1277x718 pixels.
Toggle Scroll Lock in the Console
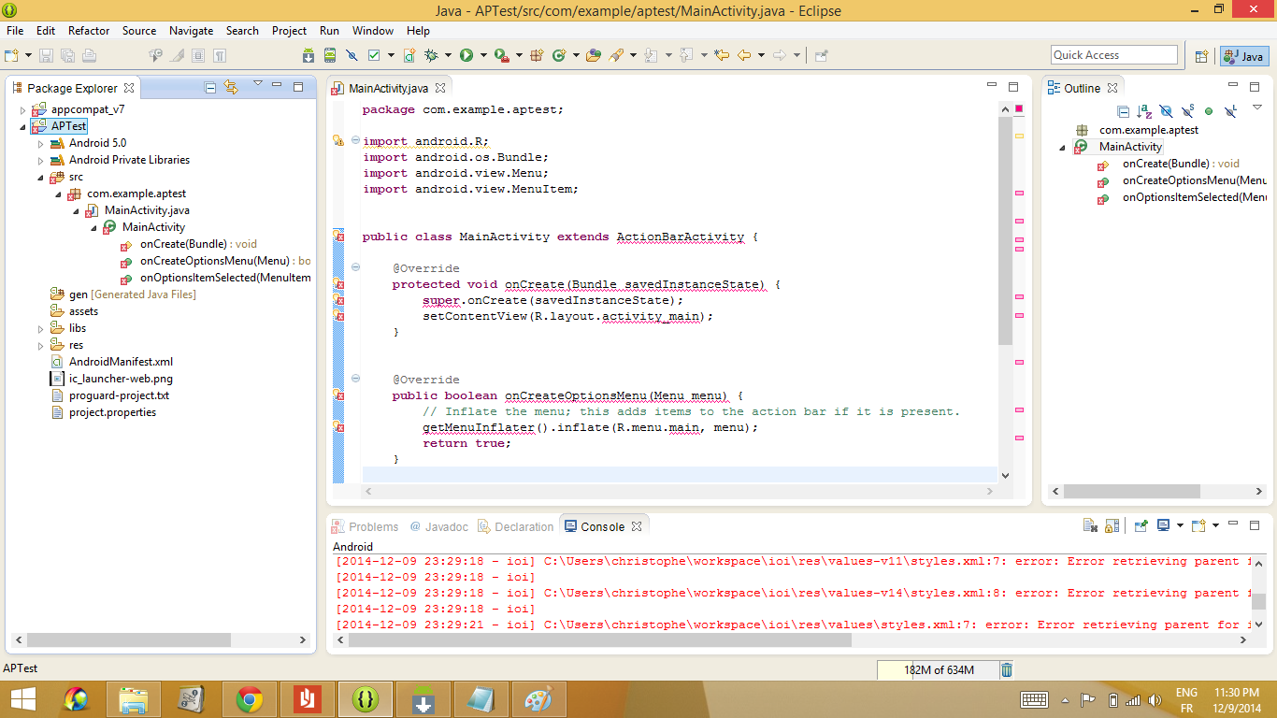tap(1112, 525)
